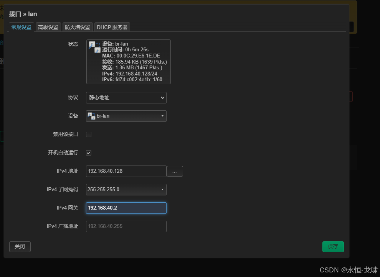380x277 pixels.
Task: Click the green 保存 button
Action: [333, 246]
